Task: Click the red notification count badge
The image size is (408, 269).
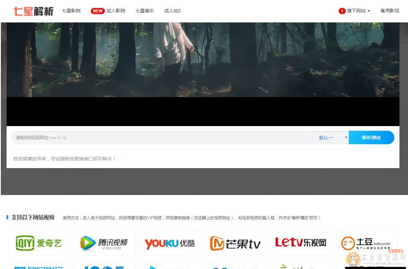Action: tap(342, 11)
